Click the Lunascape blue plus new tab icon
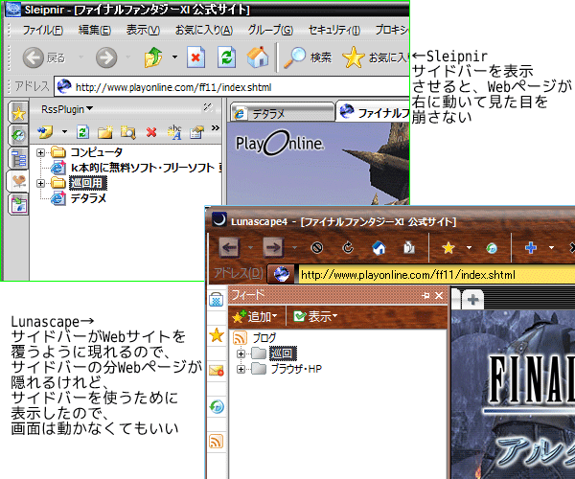The width and height of the screenshot is (575, 479). [x=531, y=248]
